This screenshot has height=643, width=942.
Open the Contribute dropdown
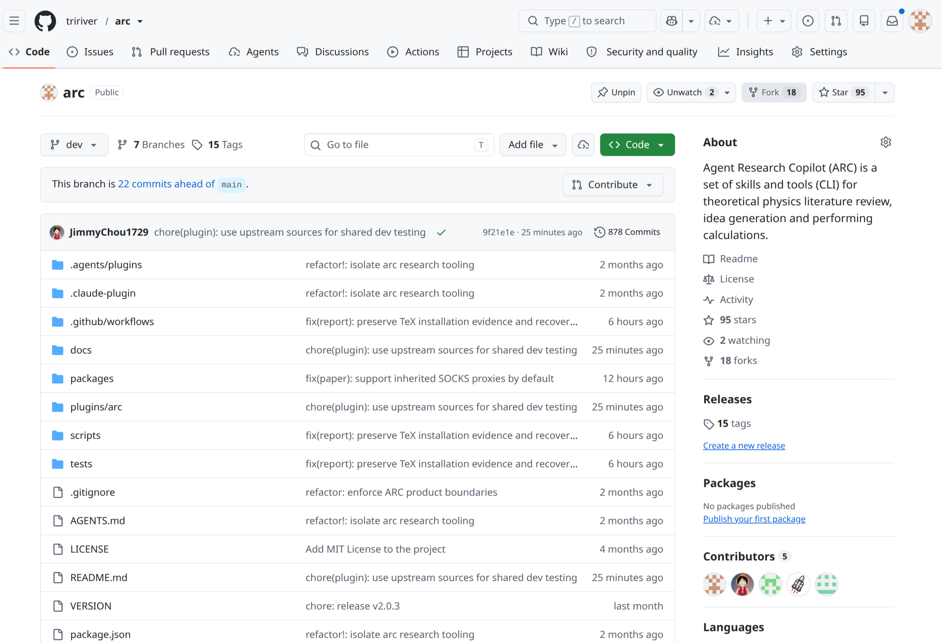click(613, 185)
